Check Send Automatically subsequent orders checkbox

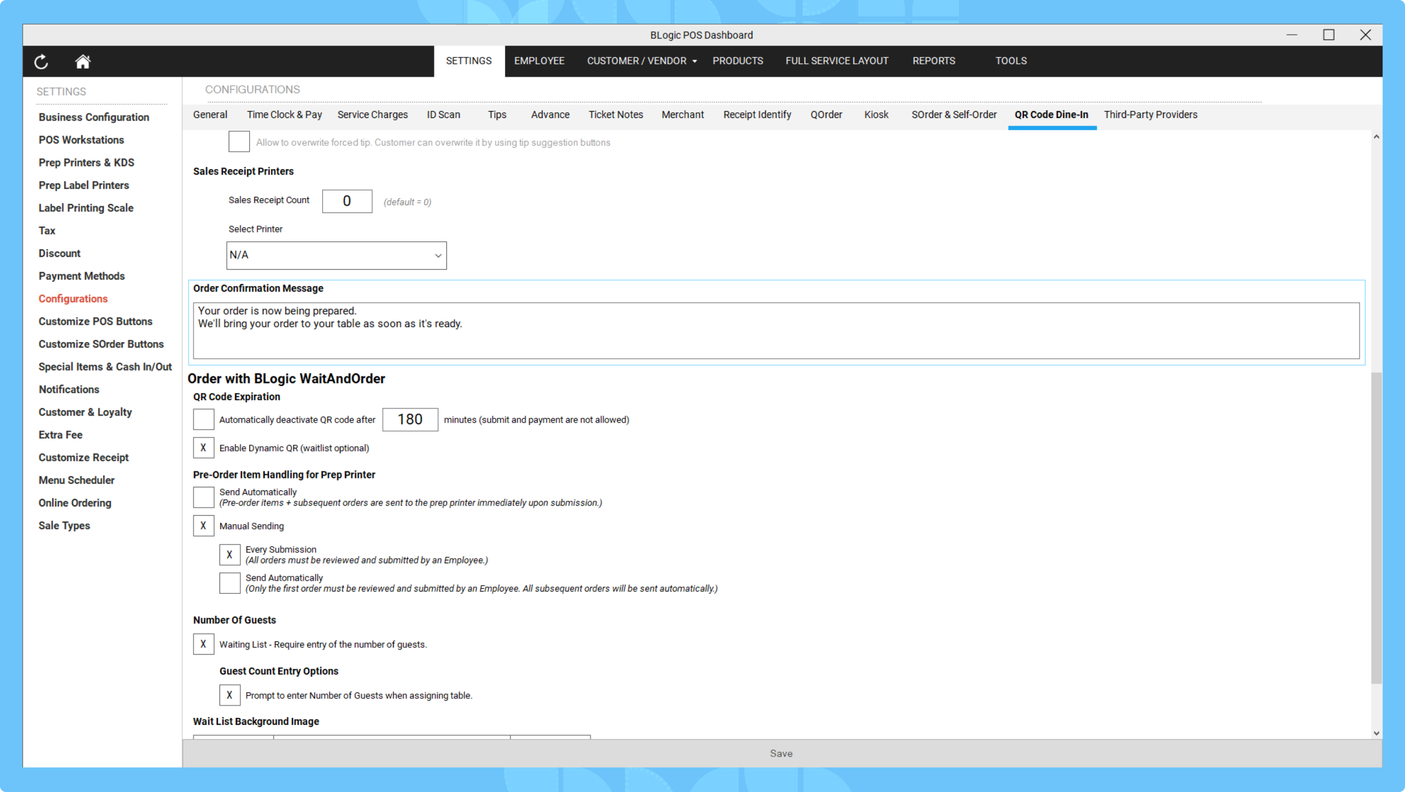pyautogui.click(x=230, y=583)
